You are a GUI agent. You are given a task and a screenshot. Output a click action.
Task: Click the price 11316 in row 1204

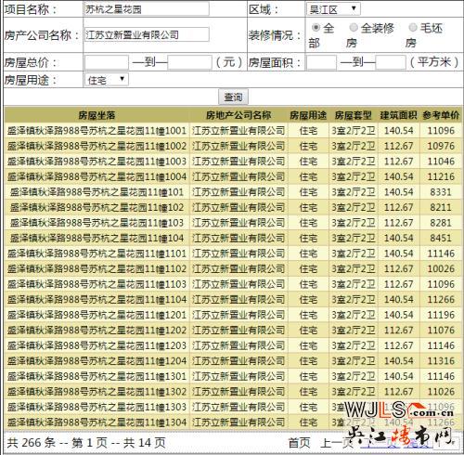(x=441, y=361)
